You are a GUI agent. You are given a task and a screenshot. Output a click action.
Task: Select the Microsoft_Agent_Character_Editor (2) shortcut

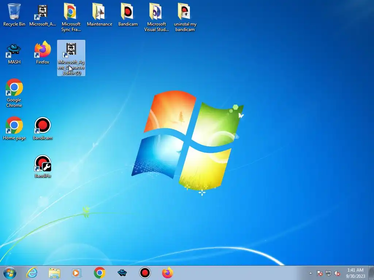pyautogui.click(x=71, y=58)
